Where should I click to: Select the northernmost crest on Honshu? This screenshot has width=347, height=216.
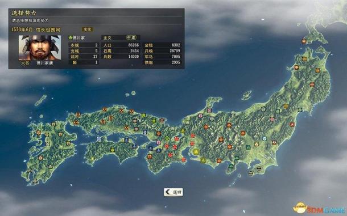(x=304, y=59)
